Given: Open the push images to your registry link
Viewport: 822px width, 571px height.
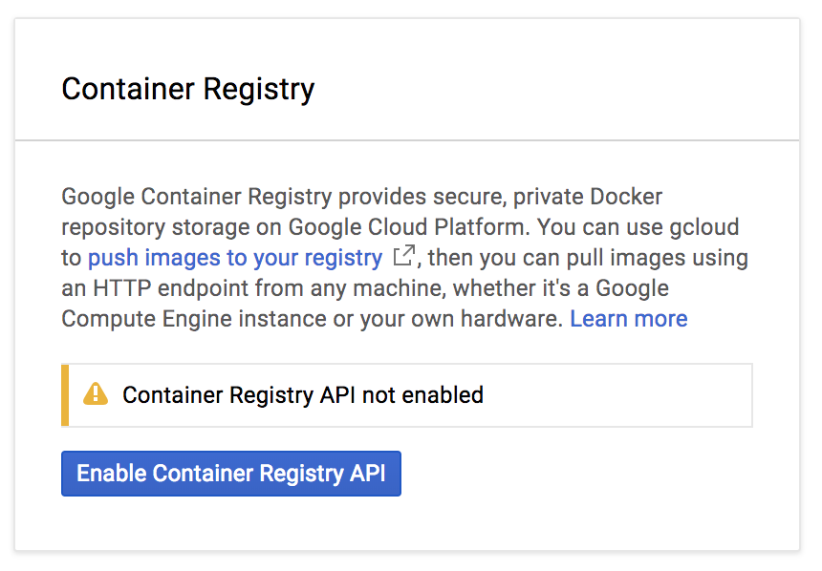Looking at the screenshot, I should (234, 258).
